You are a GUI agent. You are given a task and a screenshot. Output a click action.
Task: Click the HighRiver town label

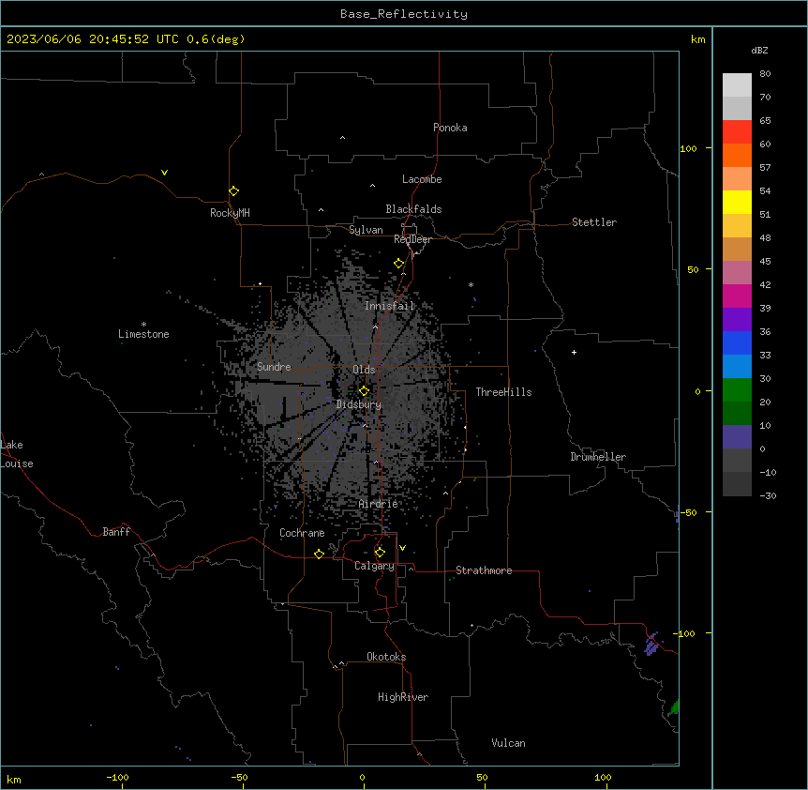click(x=403, y=697)
